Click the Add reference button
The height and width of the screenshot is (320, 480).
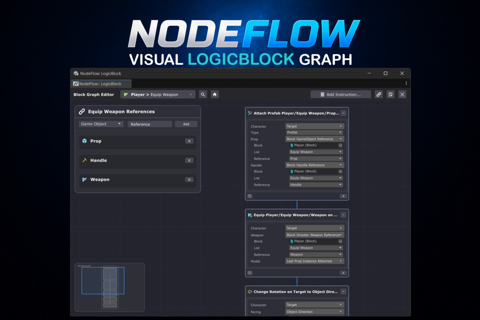[186, 124]
